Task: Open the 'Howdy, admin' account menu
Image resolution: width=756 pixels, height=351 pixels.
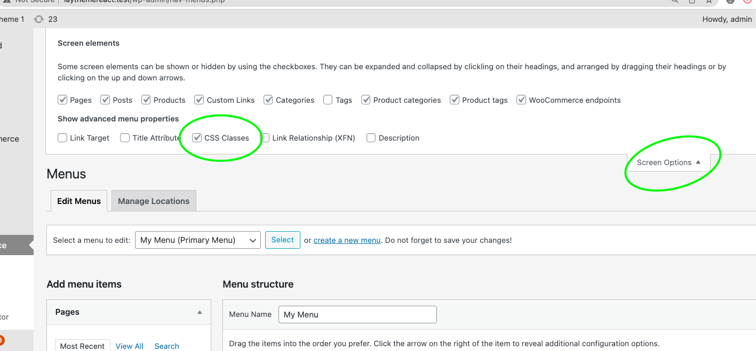Action: [727, 19]
